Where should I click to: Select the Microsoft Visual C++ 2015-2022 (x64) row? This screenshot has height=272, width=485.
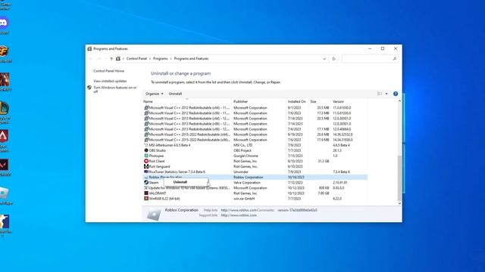click(x=255, y=134)
